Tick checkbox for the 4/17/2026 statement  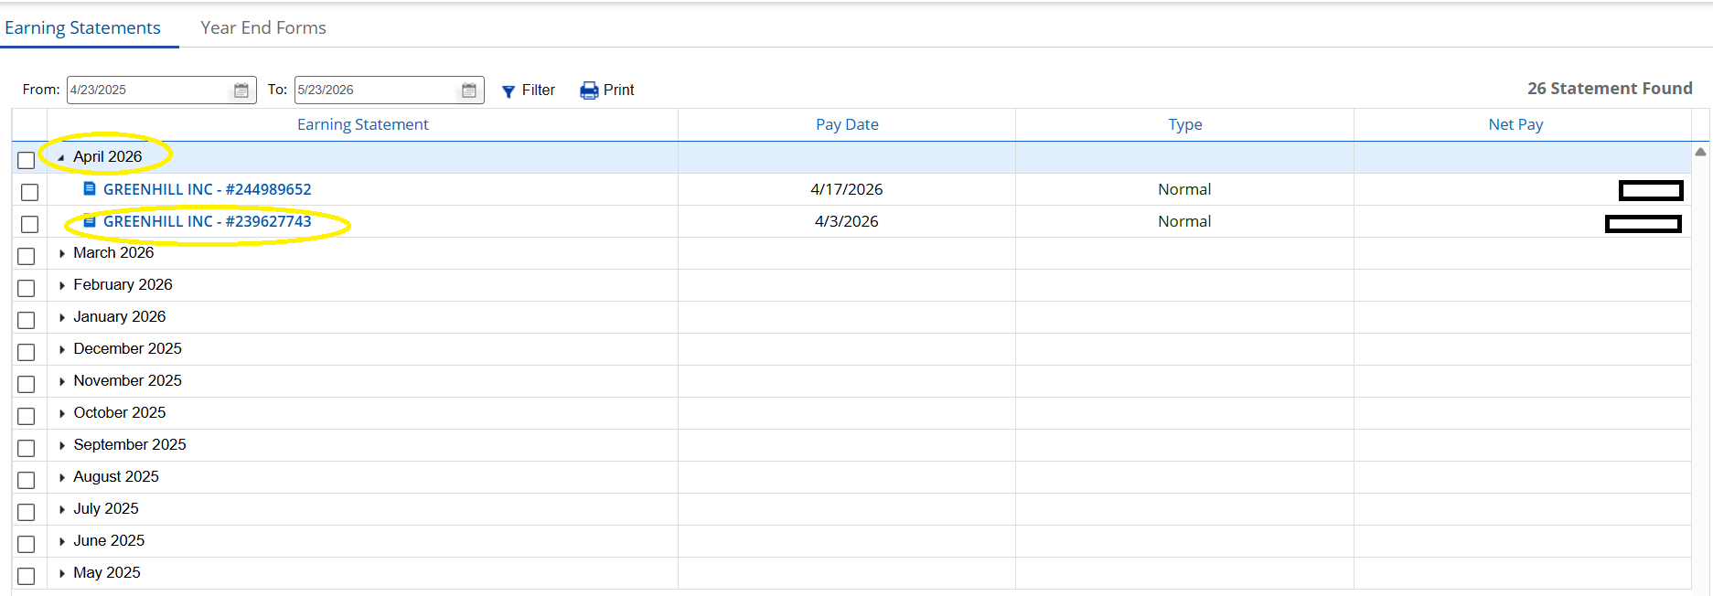tap(30, 192)
